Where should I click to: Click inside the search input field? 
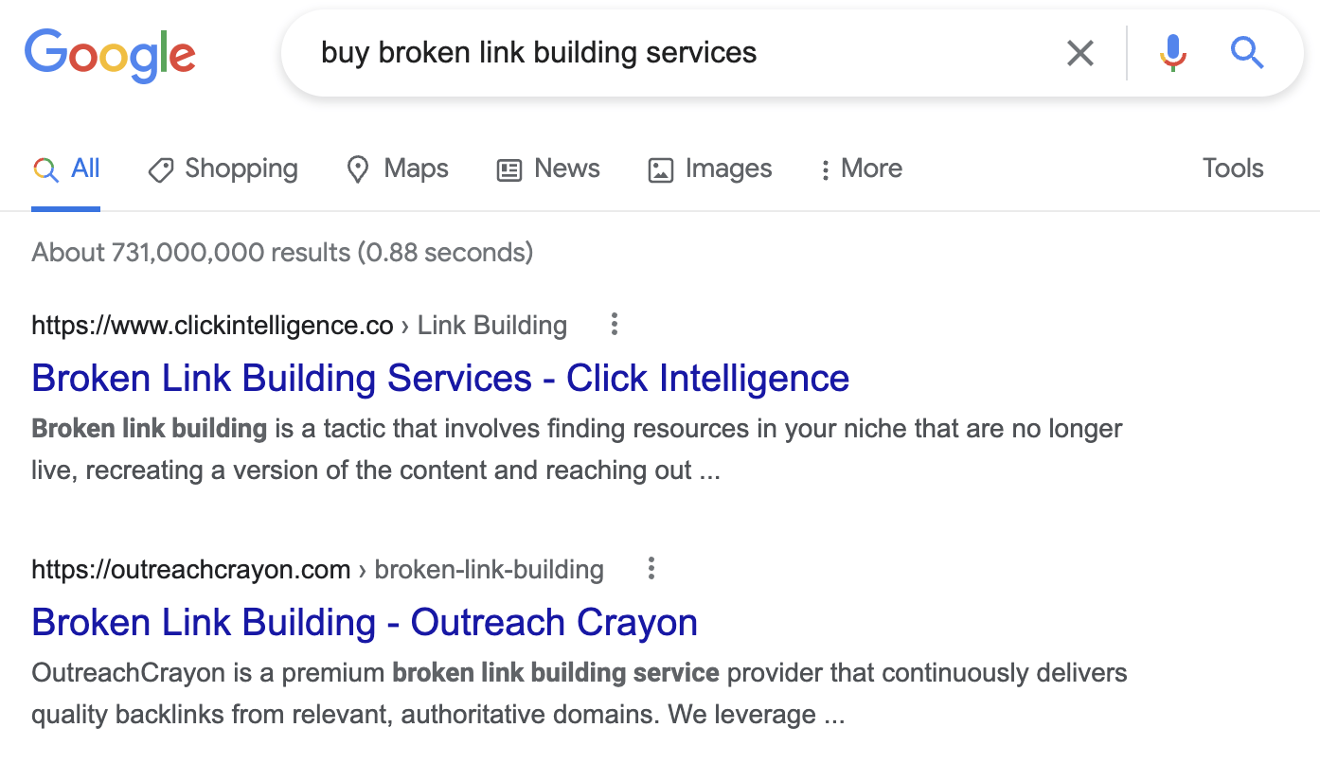(x=663, y=53)
